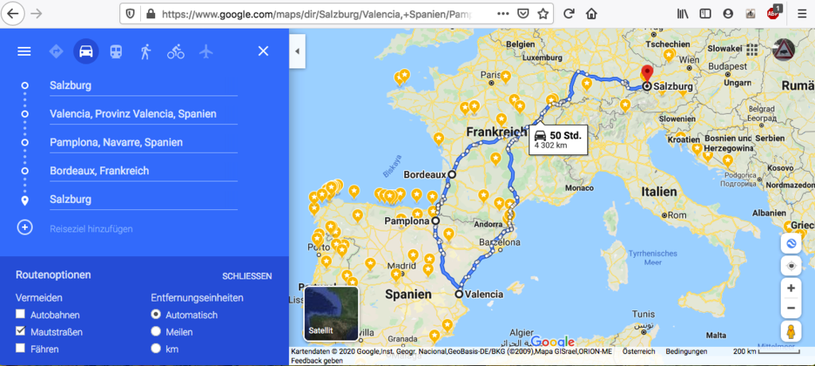Open the tracking protection shield icon
Screen dimensions: 815x366
click(130, 14)
